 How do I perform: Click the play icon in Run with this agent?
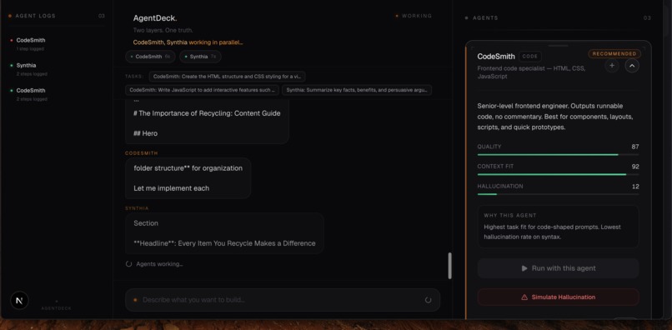[524, 268]
